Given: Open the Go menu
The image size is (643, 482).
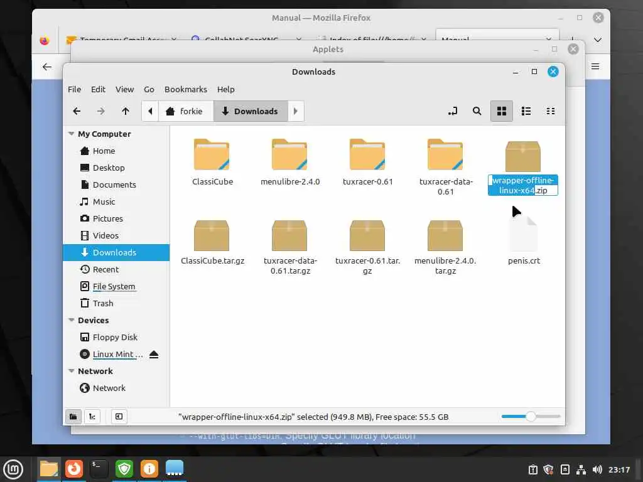Looking at the screenshot, I should pos(149,89).
